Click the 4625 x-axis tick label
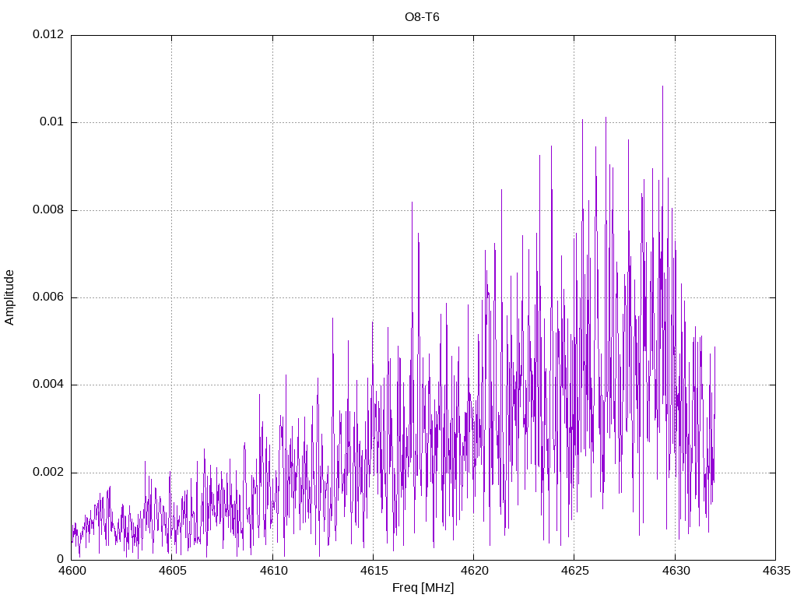The height and width of the screenshot is (598, 797). 575,571
